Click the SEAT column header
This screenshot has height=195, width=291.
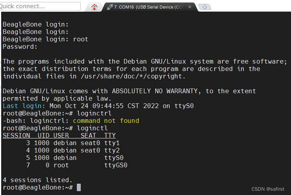88,135
